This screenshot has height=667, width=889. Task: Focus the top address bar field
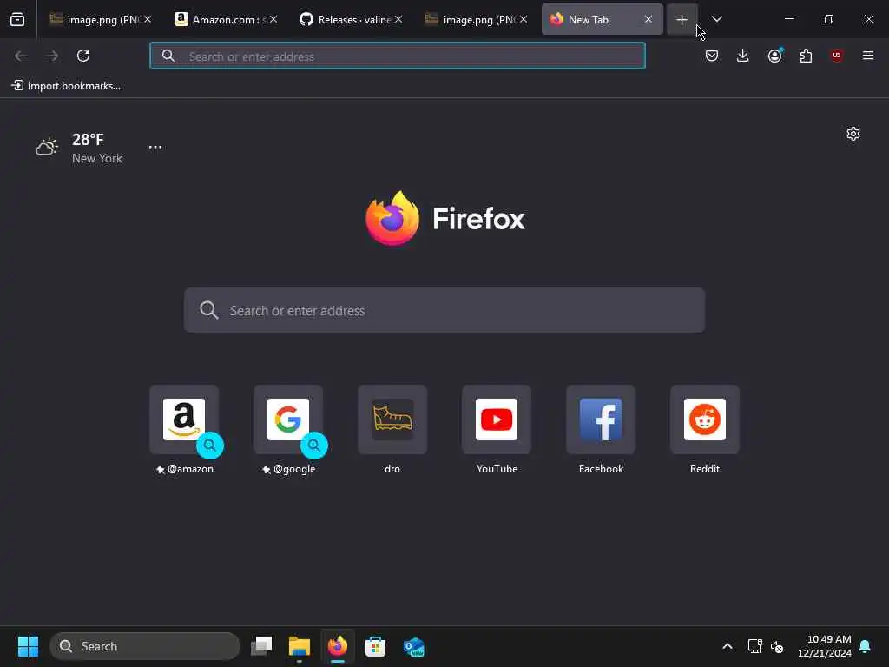(x=398, y=56)
